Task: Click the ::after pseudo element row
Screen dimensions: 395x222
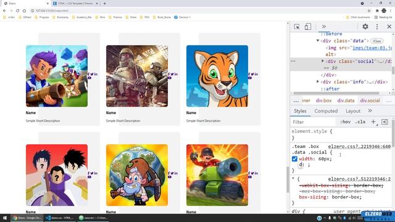Action: coord(330,89)
